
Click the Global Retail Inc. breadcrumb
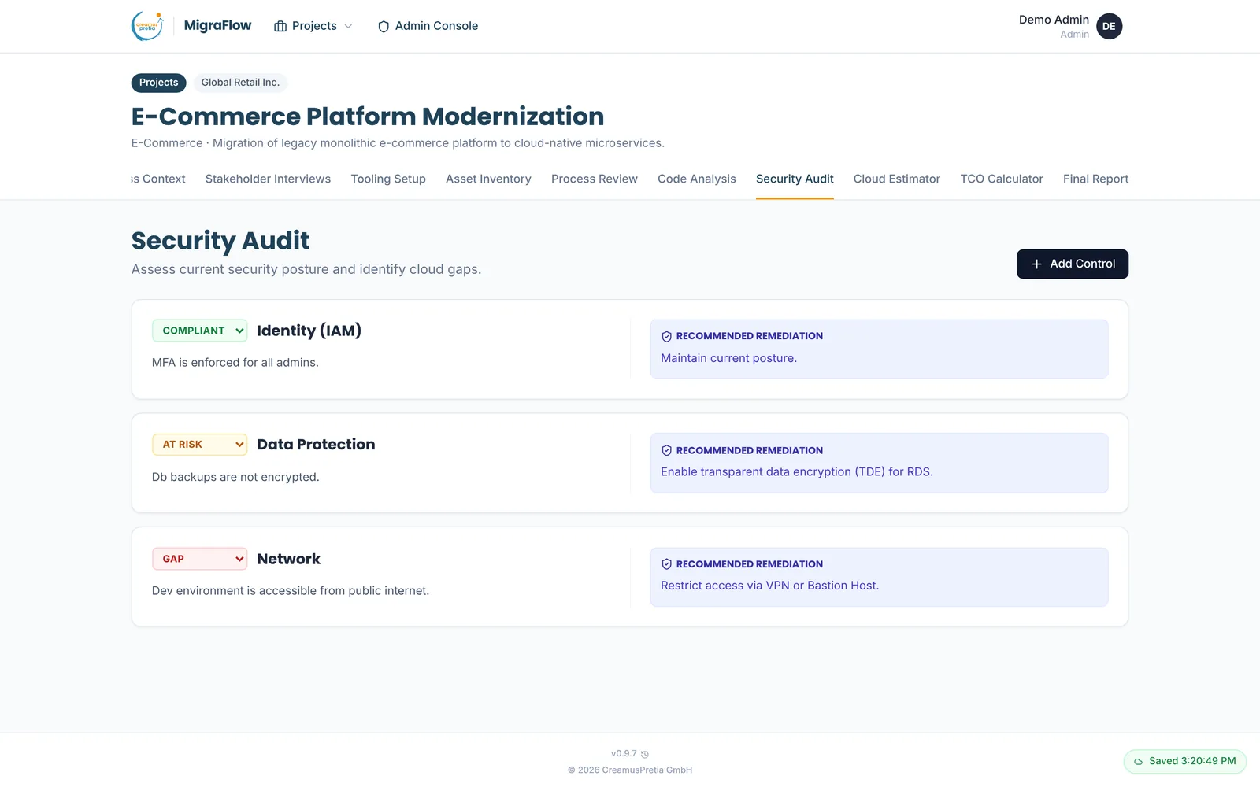(x=240, y=83)
